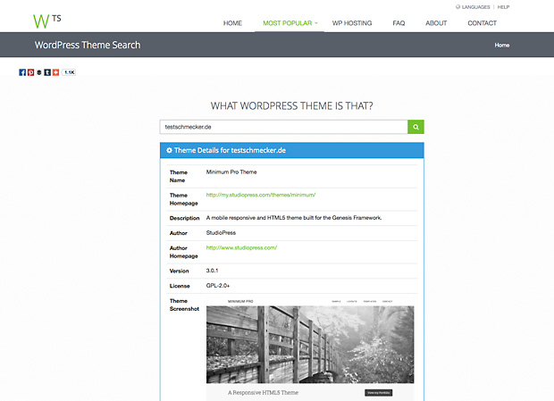This screenshot has width=554, height=401.
Task: Click the What WordPress Theme Is That heading
Action: (x=292, y=106)
